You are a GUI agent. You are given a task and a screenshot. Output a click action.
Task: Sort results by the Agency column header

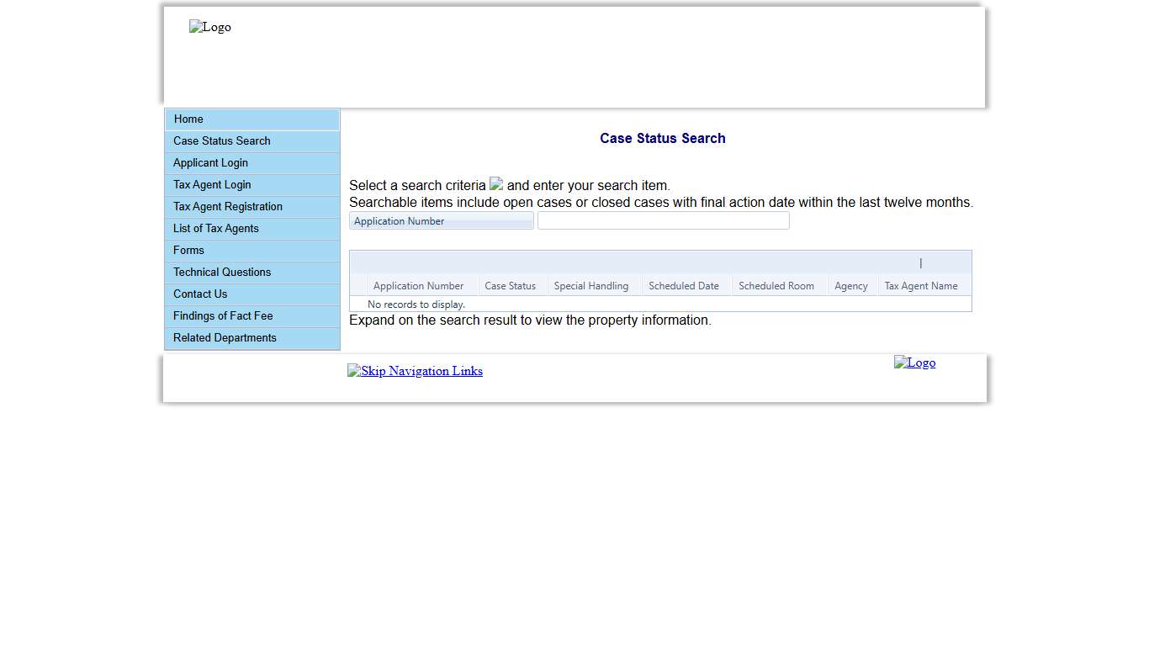(x=851, y=285)
